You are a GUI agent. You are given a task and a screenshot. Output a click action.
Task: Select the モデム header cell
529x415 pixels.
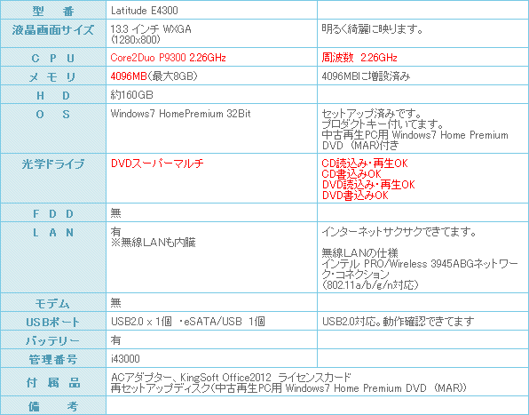53,302
